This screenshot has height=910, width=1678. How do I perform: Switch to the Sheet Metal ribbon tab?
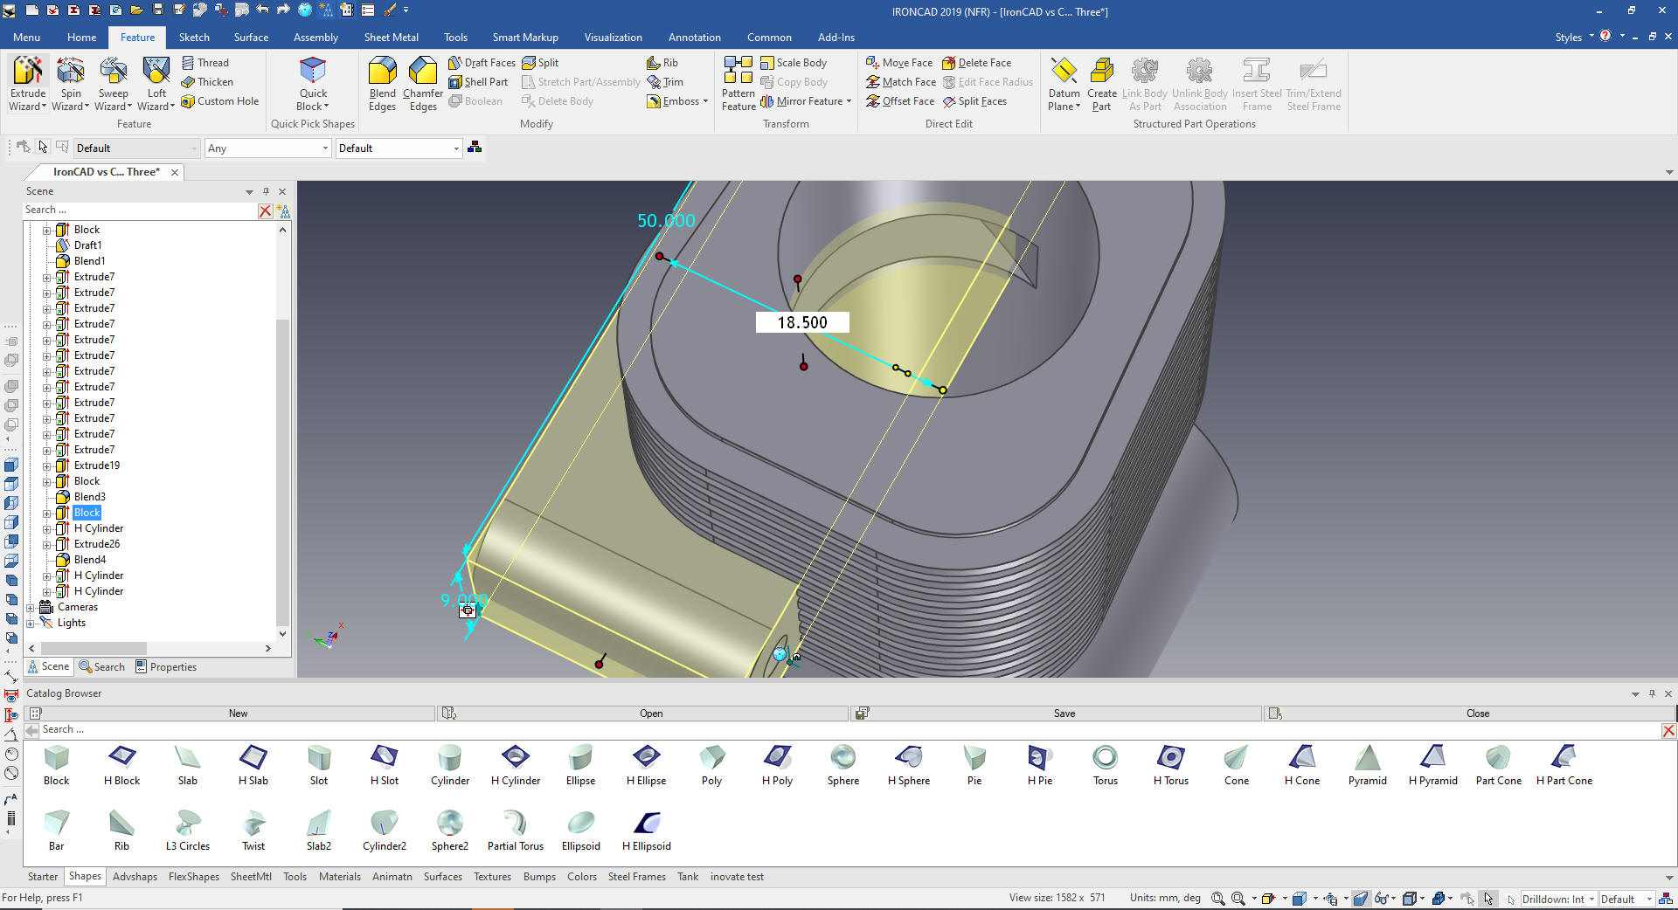click(391, 38)
